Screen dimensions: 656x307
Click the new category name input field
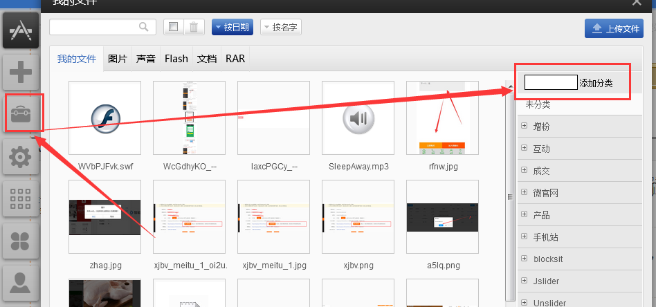click(x=550, y=83)
